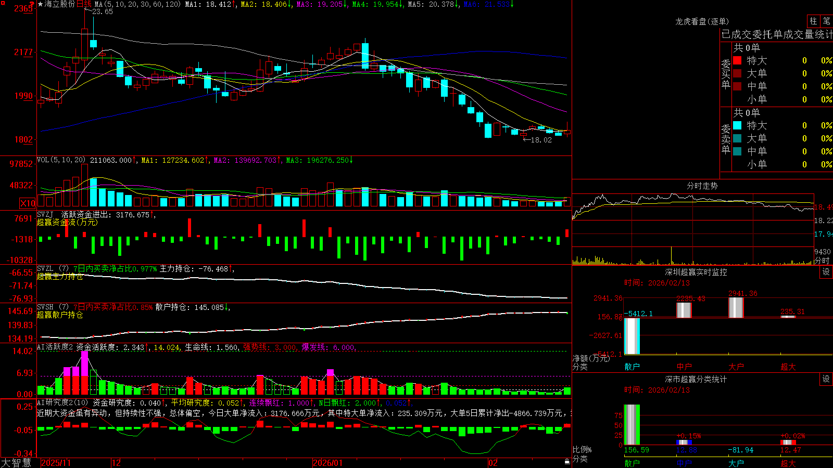Change the 日线 period label
The image size is (833, 468).
[84, 4]
